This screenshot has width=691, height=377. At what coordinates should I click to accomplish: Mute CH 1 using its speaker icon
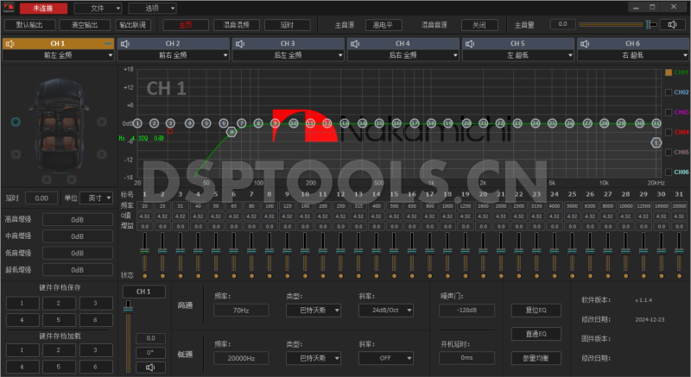(x=10, y=43)
